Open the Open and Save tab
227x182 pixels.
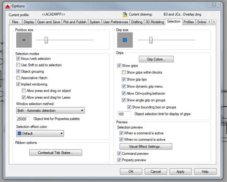point(48,22)
